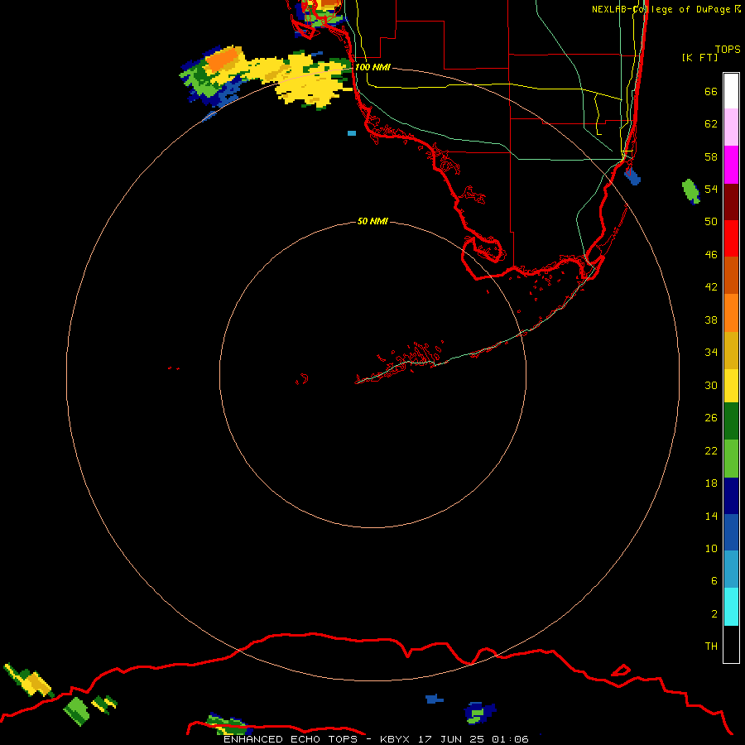Viewport: 745px width, 745px height.
Task: Click the "NEXLAB-College of DuPage" credit text
Action: [661, 9]
